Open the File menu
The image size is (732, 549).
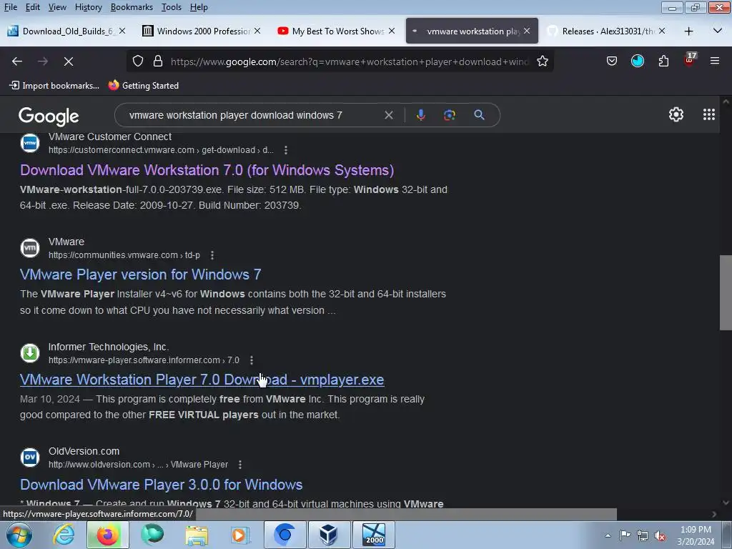(10, 7)
